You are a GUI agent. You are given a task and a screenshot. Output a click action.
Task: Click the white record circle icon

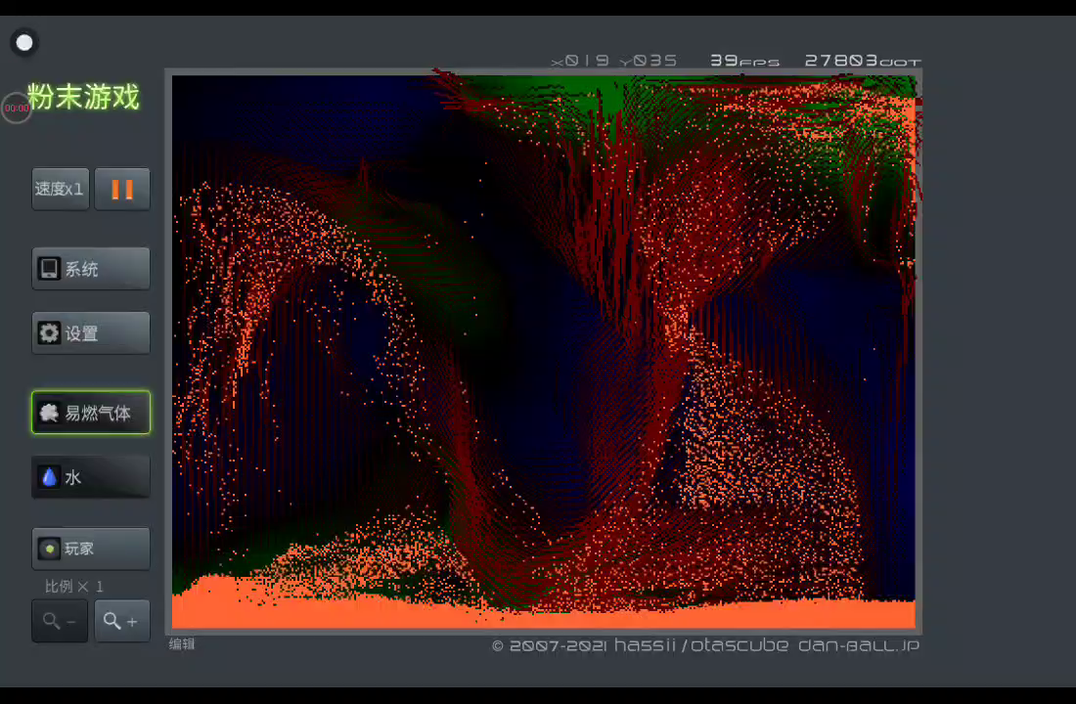(x=24, y=42)
